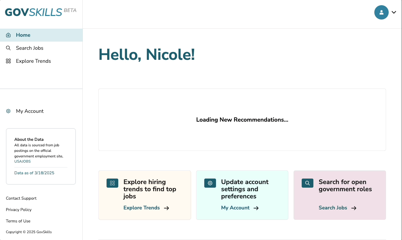Select Home in the sidebar menu
This screenshot has height=240, width=402.
coord(23,35)
